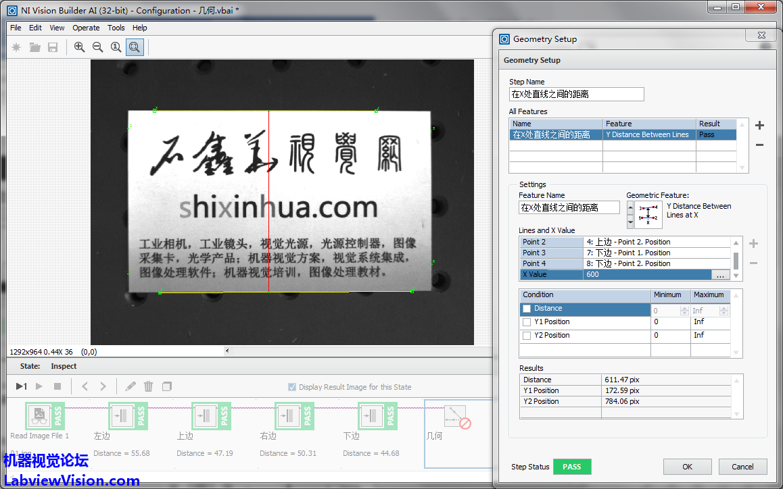Select next geometric feature with down arrow

(630, 222)
